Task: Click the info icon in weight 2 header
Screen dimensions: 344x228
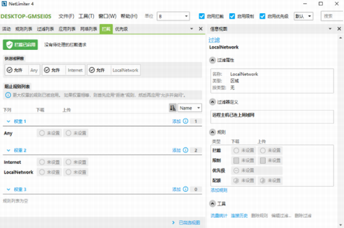Action: pyautogui.click(x=186, y=150)
